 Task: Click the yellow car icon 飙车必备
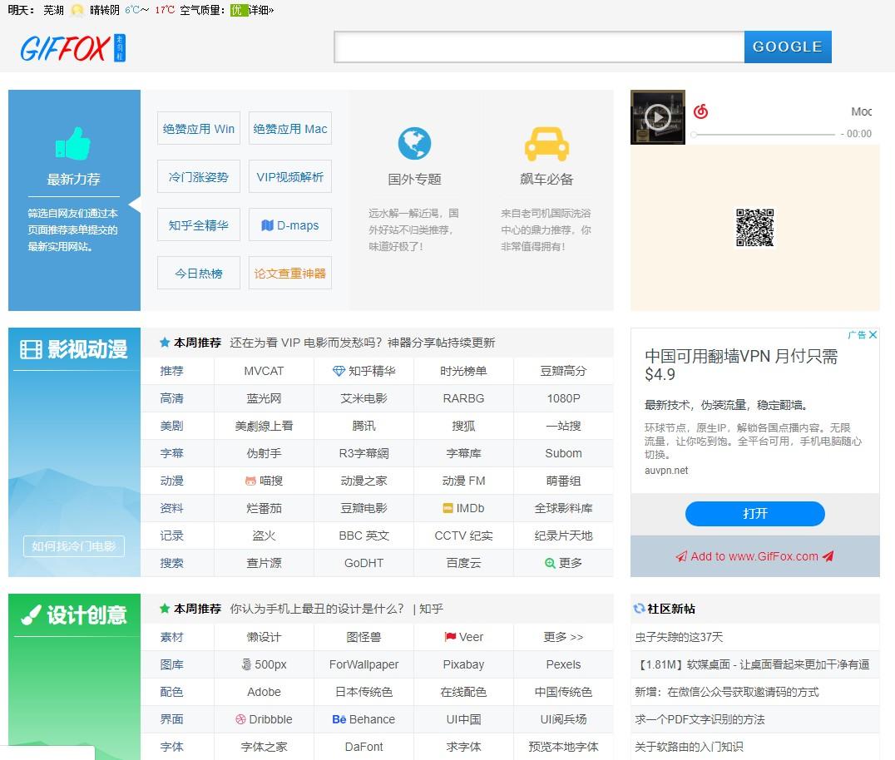(546, 144)
